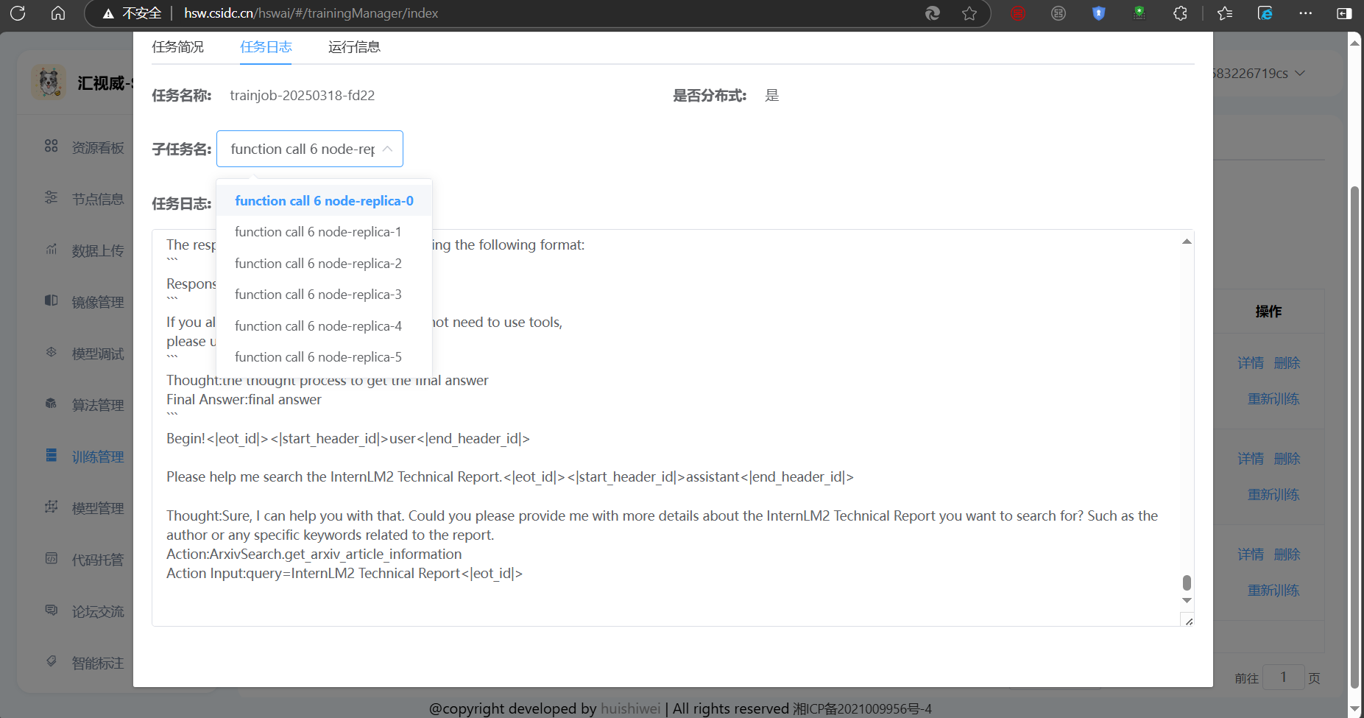Image resolution: width=1364 pixels, height=718 pixels.
Task: Click third row 详情 link
Action: pos(1250,555)
